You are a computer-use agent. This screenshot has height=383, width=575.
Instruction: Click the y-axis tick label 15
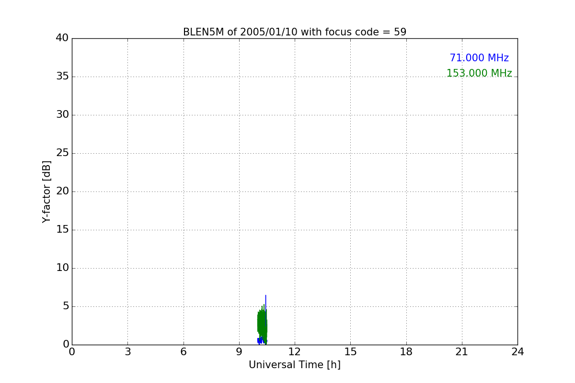click(x=62, y=230)
